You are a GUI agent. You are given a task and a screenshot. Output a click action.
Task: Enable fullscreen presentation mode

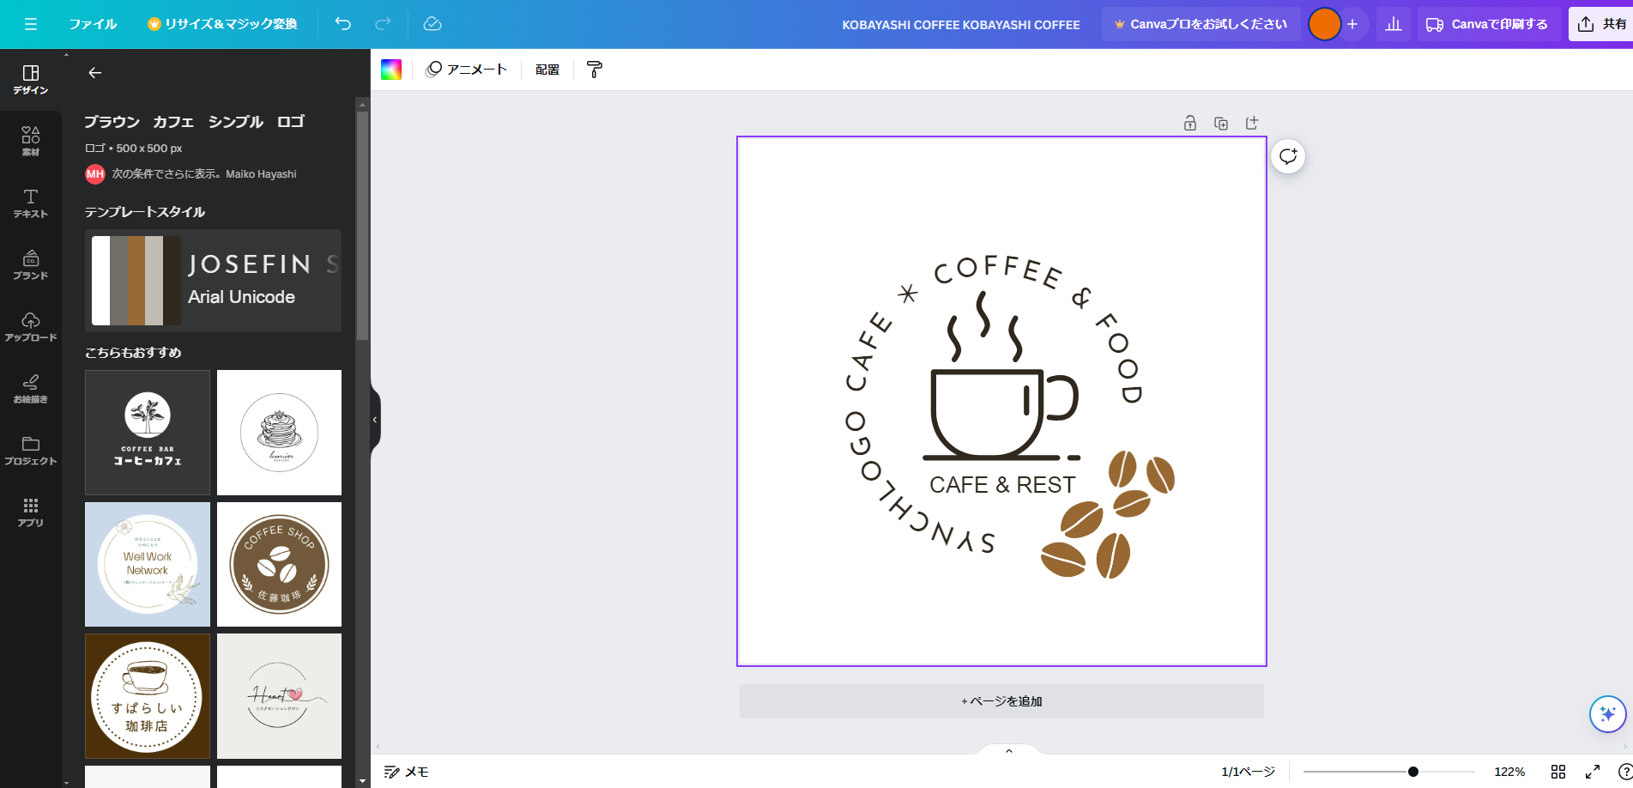point(1591,771)
